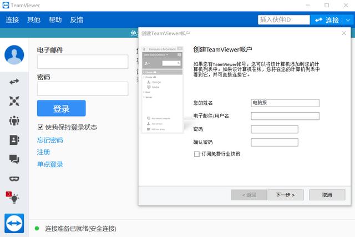This screenshot has height=237, width=355.
Task: Open the 反馈 menu
Action: (x=77, y=20)
